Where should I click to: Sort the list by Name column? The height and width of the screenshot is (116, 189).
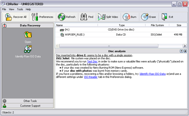77,25
